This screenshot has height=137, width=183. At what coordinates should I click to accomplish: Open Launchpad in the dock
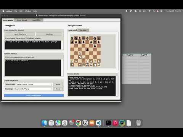pyautogui.click(x=51, y=123)
